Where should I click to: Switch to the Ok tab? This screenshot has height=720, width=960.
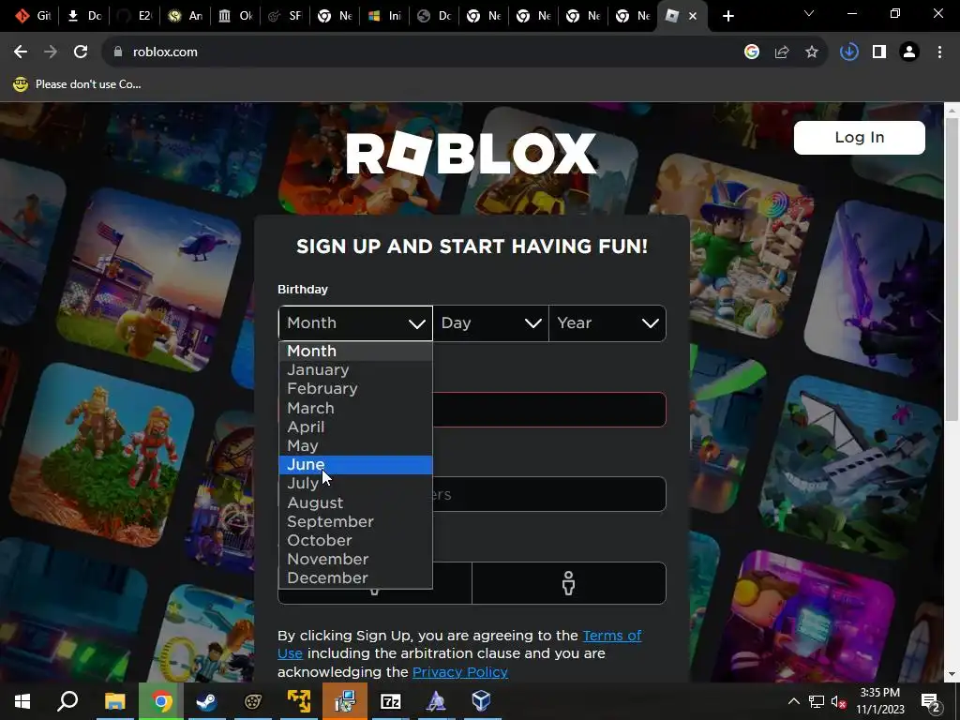point(234,16)
